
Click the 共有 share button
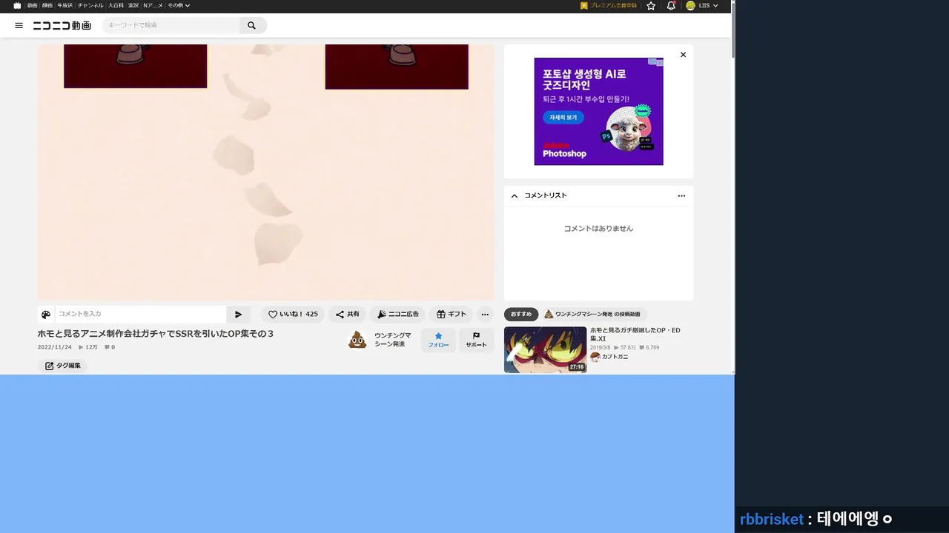[348, 314]
